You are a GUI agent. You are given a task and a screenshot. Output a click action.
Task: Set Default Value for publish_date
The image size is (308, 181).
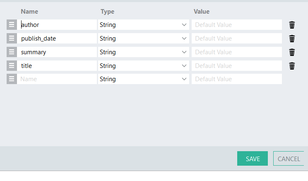point(237,39)
